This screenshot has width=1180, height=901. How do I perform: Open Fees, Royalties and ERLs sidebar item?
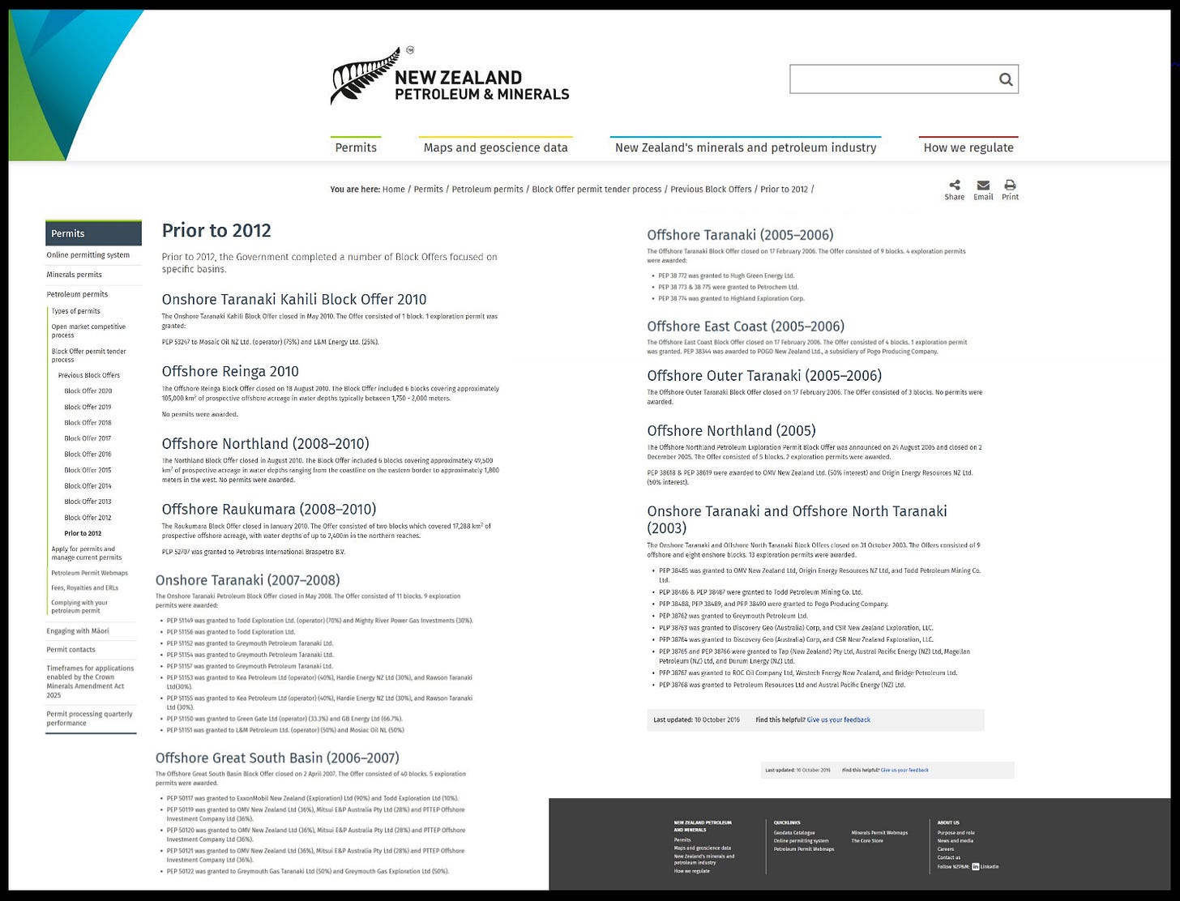[x=85, y=587]
